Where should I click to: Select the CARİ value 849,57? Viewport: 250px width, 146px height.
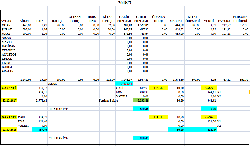(144, 88)
